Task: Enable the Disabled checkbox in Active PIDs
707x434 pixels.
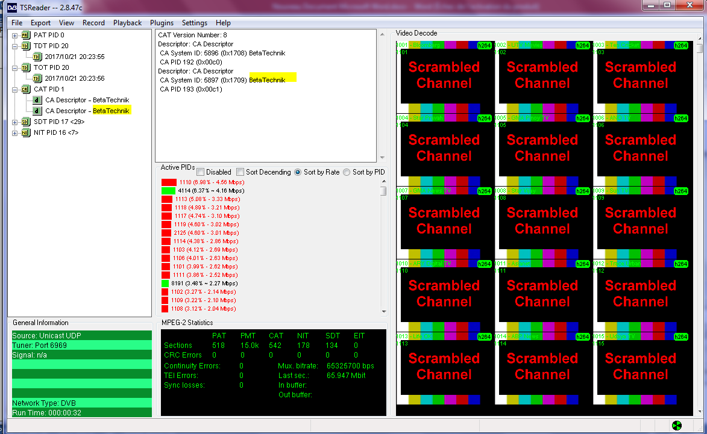Action: click(x=201, y=172)
